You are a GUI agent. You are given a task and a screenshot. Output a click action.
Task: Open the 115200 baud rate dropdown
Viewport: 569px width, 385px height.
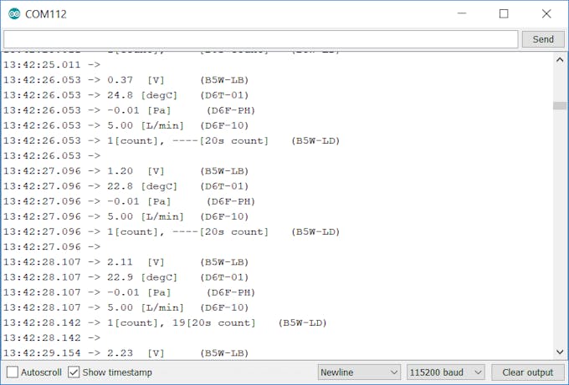coord(446,372)
